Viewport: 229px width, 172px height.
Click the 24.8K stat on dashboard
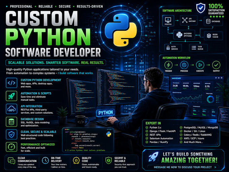(x=175, y=86)
